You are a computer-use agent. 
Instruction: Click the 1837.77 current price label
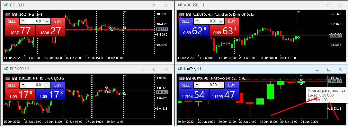[162, 29]
